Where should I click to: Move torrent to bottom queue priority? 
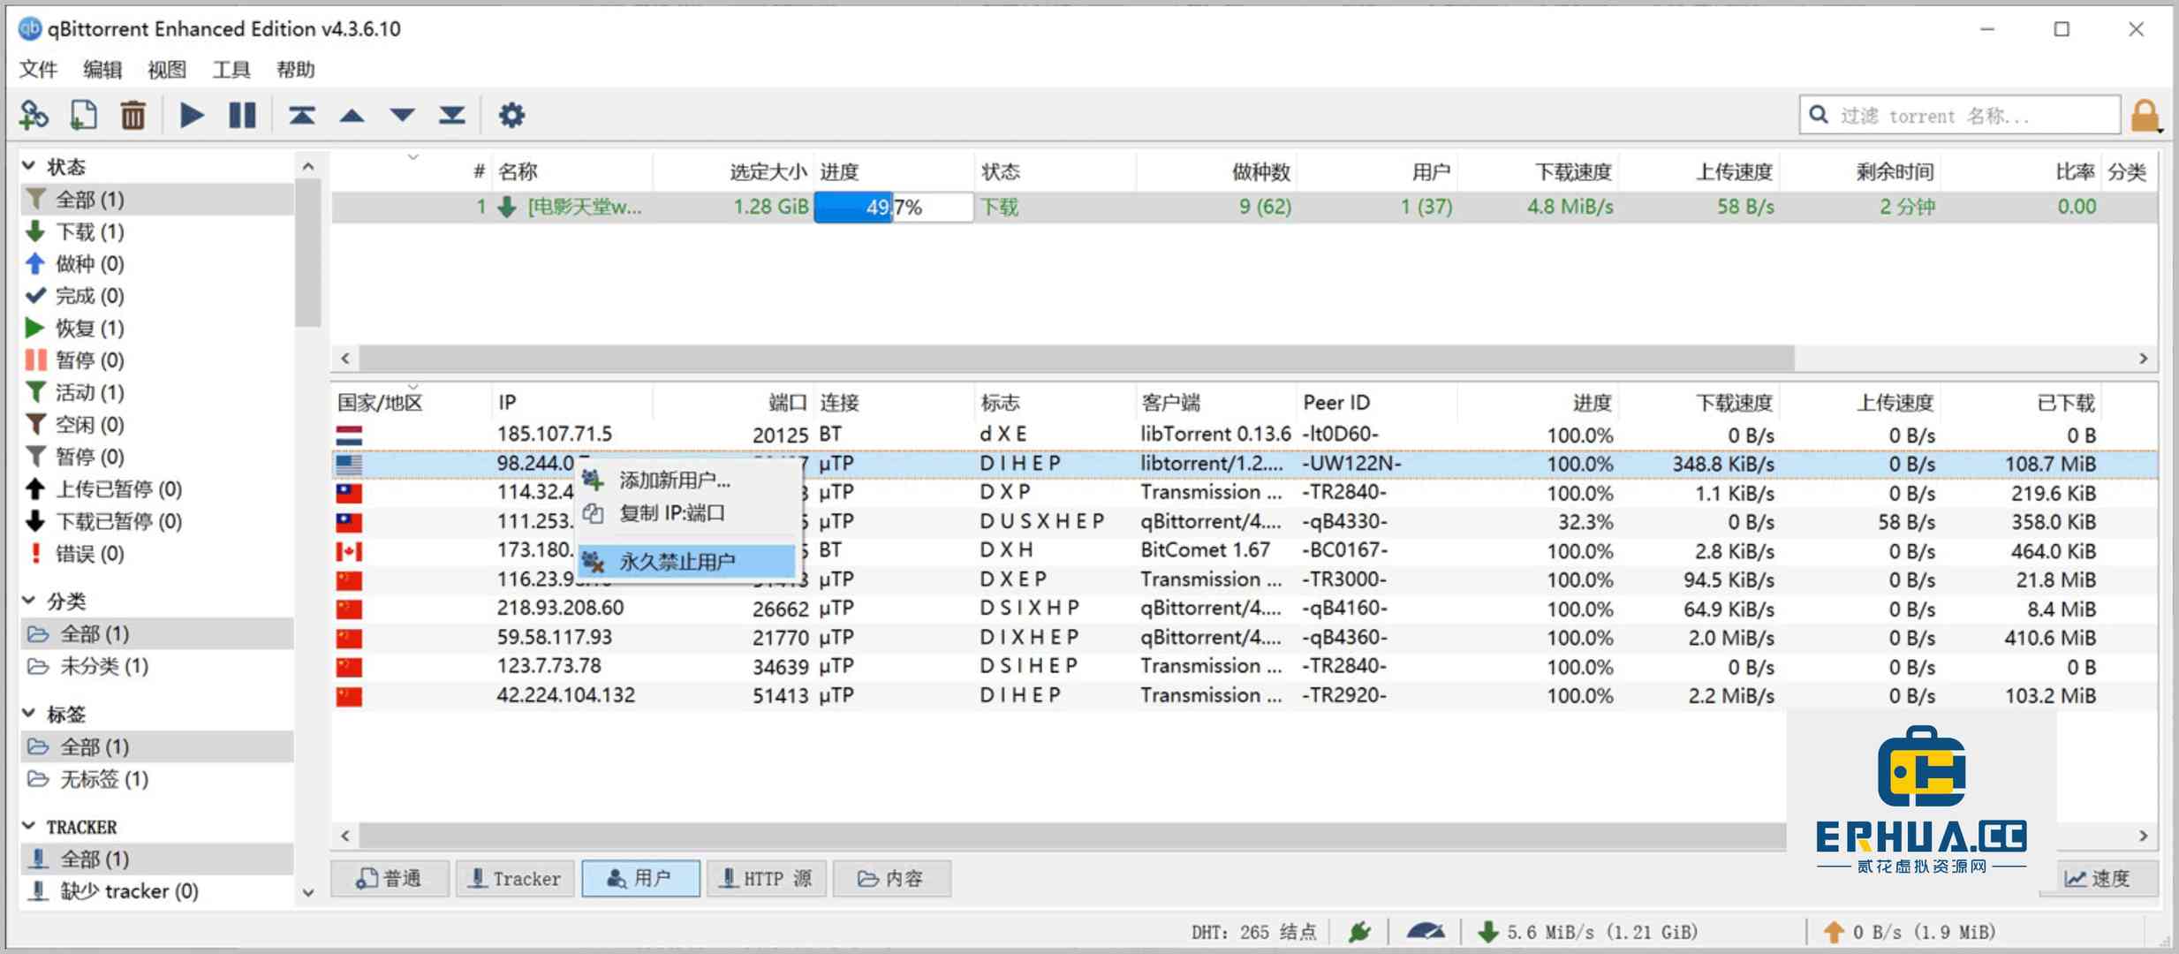click(451, 114)
